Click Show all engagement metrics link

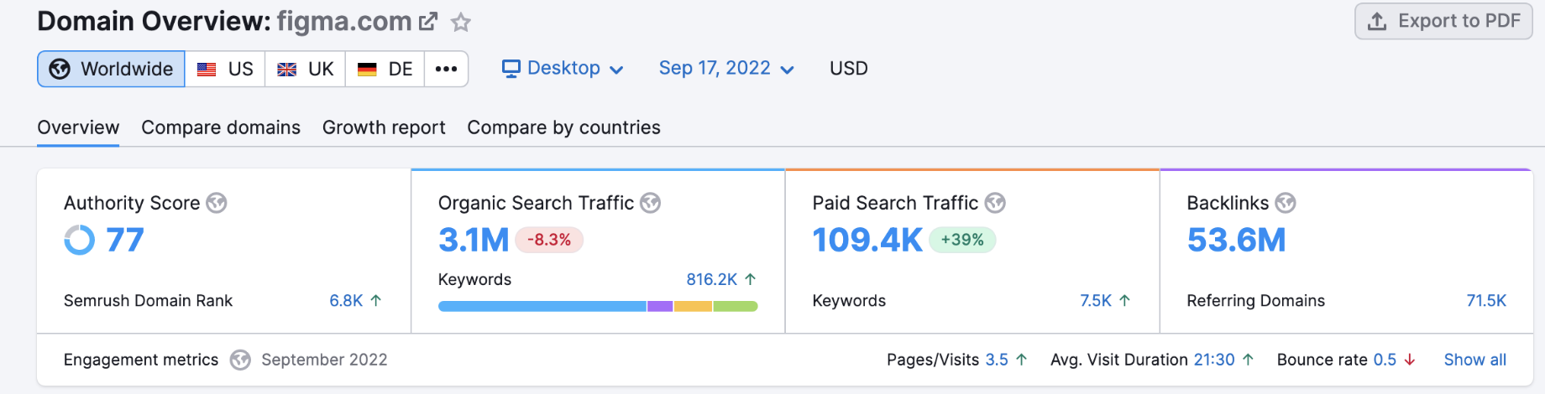[1474, 360]
